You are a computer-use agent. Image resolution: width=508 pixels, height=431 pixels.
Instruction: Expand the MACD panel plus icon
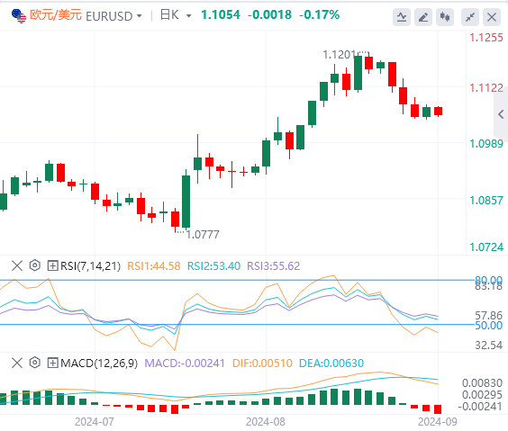(x=52, y=363)
